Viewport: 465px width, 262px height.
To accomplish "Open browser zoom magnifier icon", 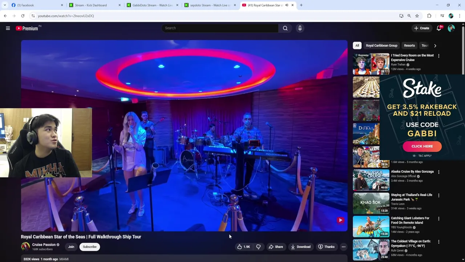I will coord(409,16).
